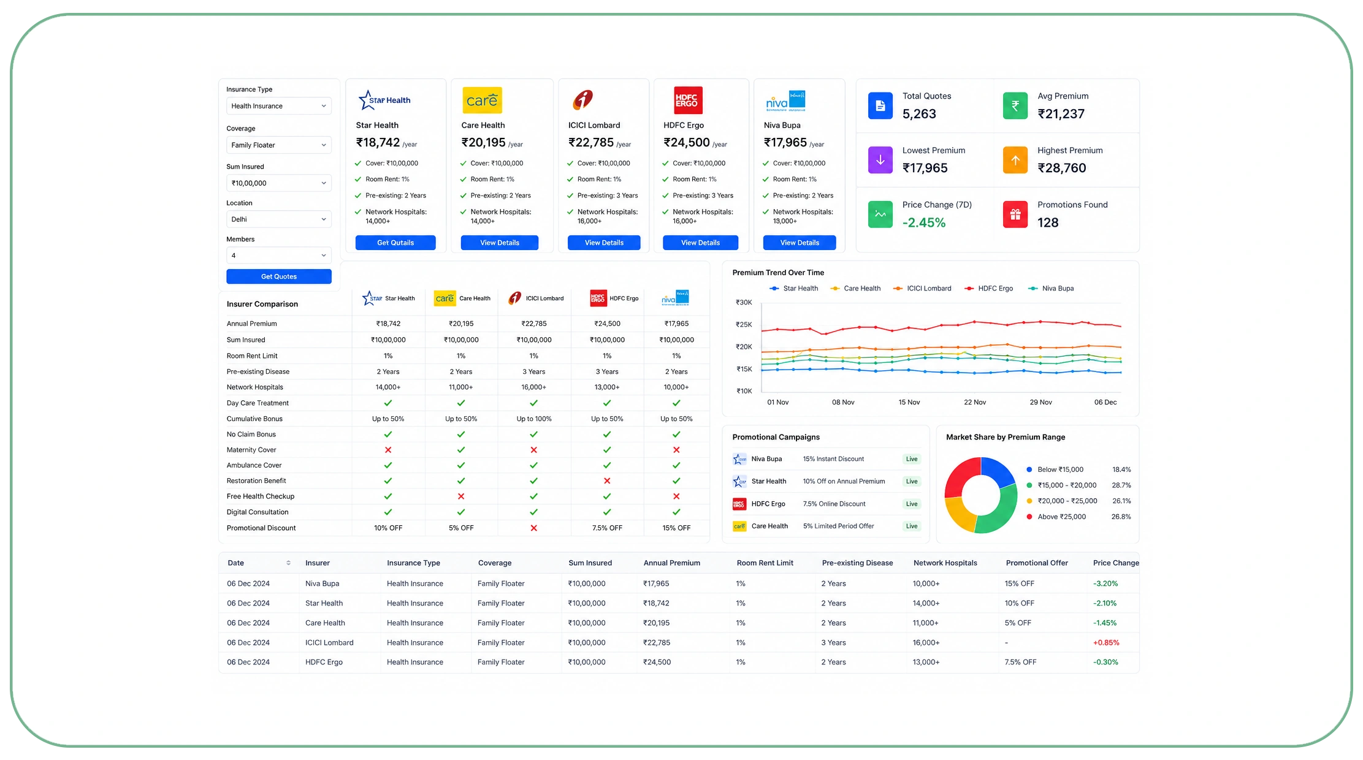The height and width of the screenshot is (760, 1363).
Task: Click the Price Change trend icon
Action: coord(880,215)
